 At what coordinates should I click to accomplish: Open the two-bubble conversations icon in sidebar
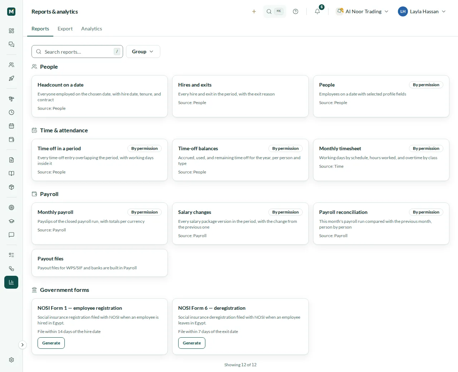(x=11, y=44)
